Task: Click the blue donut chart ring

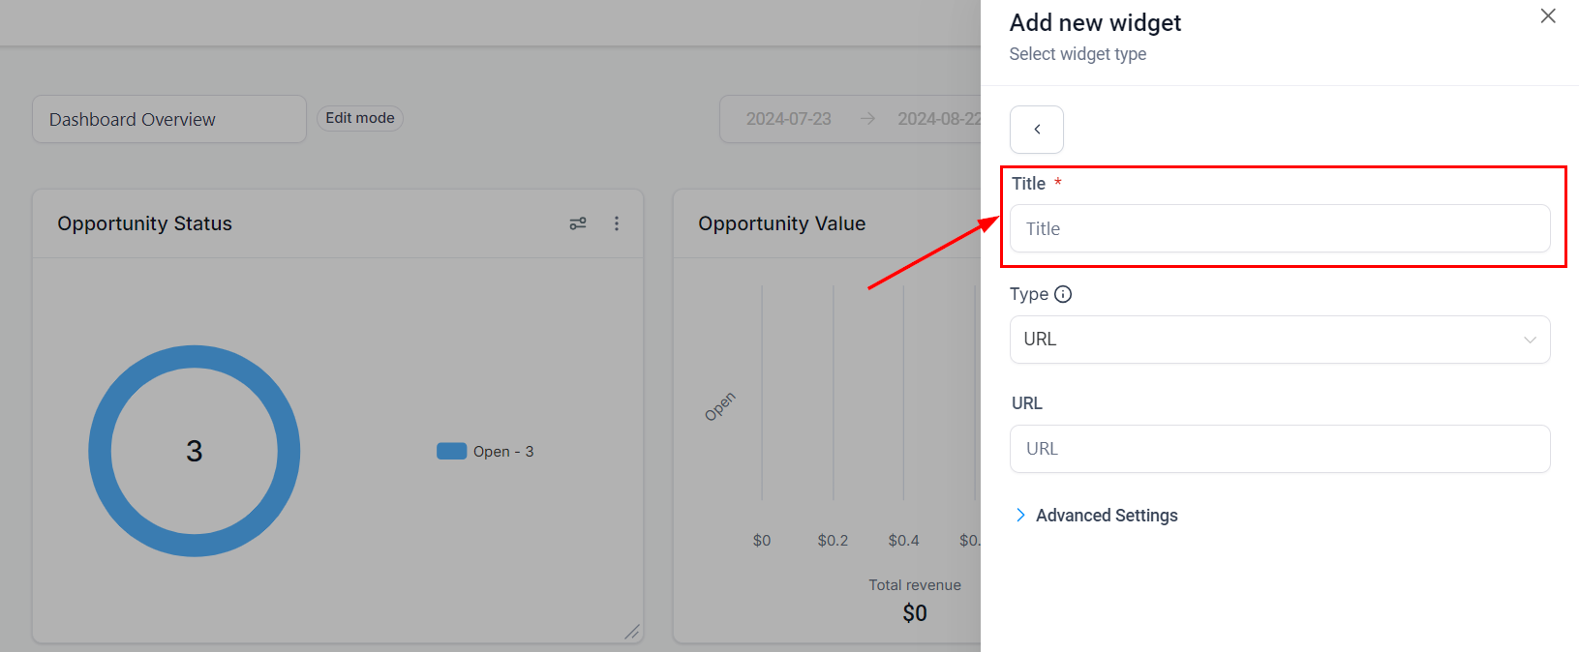Action: 100,451
